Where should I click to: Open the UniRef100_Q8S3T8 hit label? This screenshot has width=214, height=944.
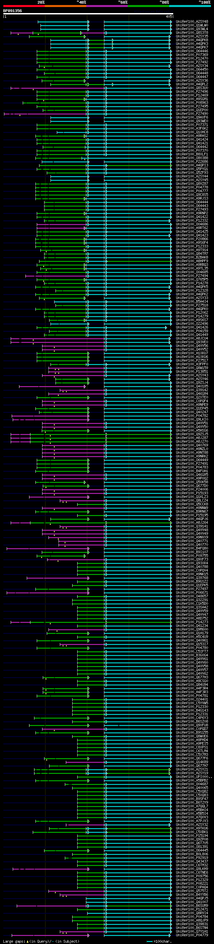click(192, 32)
